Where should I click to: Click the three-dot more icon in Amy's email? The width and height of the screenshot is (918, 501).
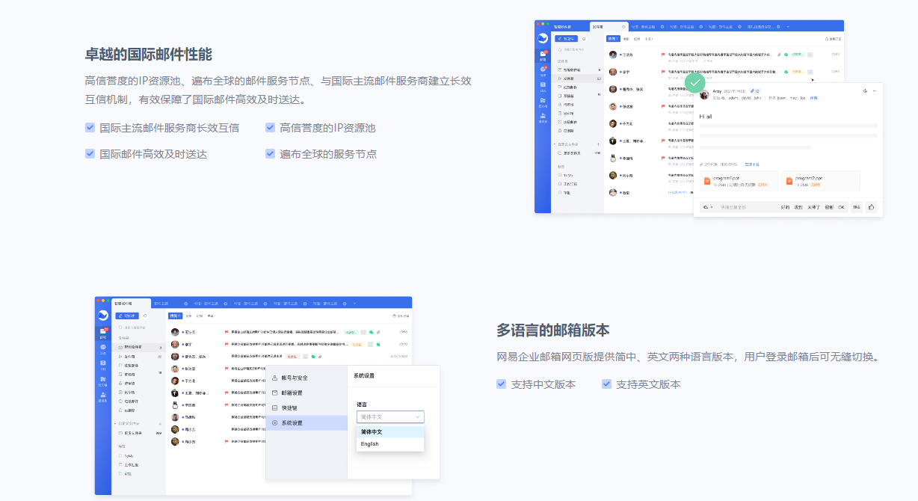point(874,91)
